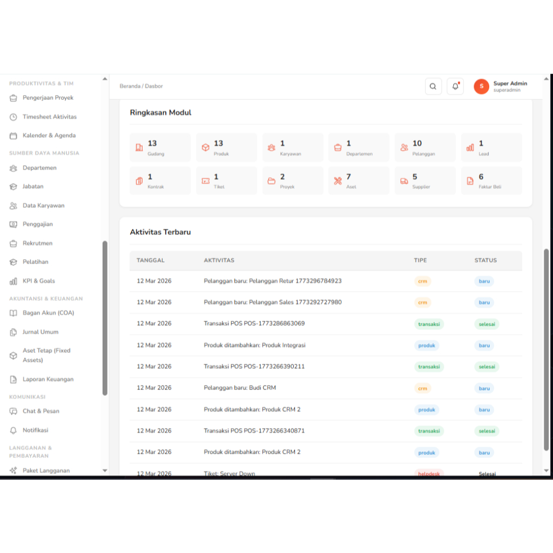Open the Faktur Beli summary card
The width and height of the screenshot is (553, 553).
click(x=491, y=180)
